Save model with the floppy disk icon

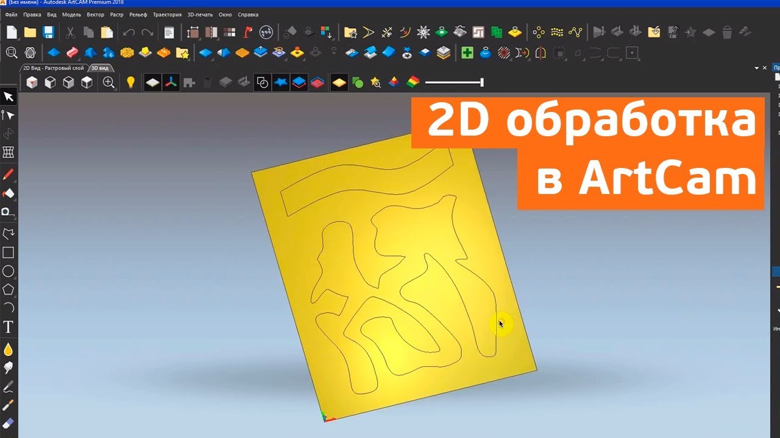48,32
